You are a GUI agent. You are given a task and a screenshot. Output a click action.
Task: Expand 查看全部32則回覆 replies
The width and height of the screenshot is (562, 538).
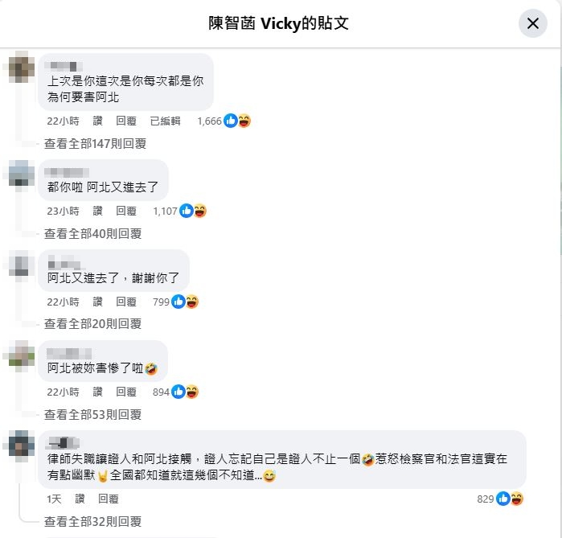pyautogui.click(x=92, y=521)
